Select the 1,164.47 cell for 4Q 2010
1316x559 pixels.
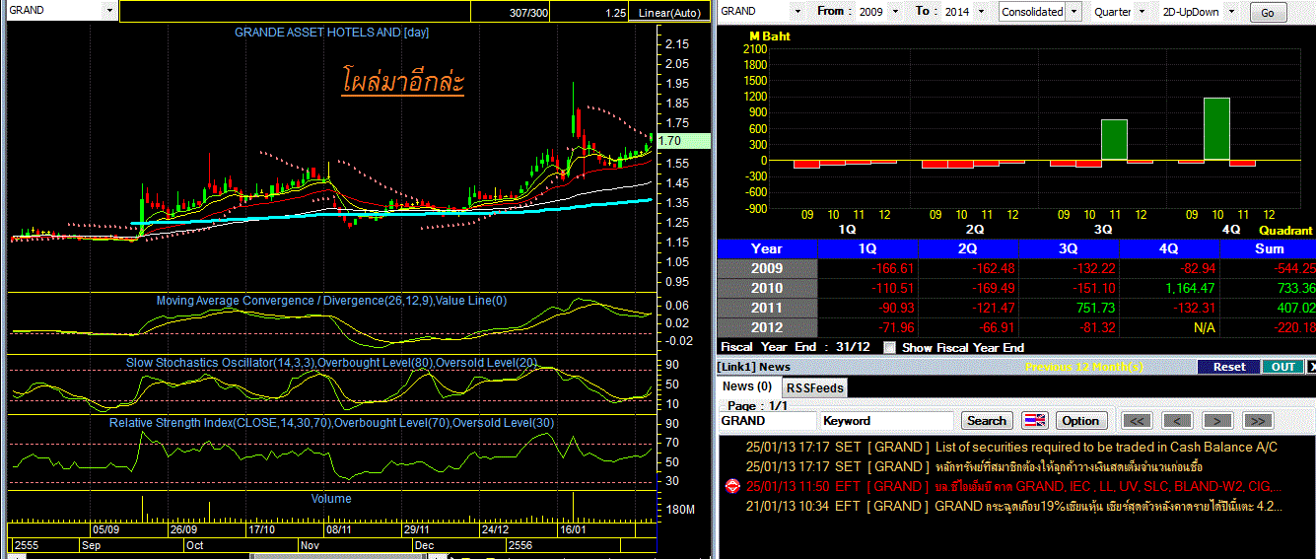pyautogui.click(x=1169, y=288)
